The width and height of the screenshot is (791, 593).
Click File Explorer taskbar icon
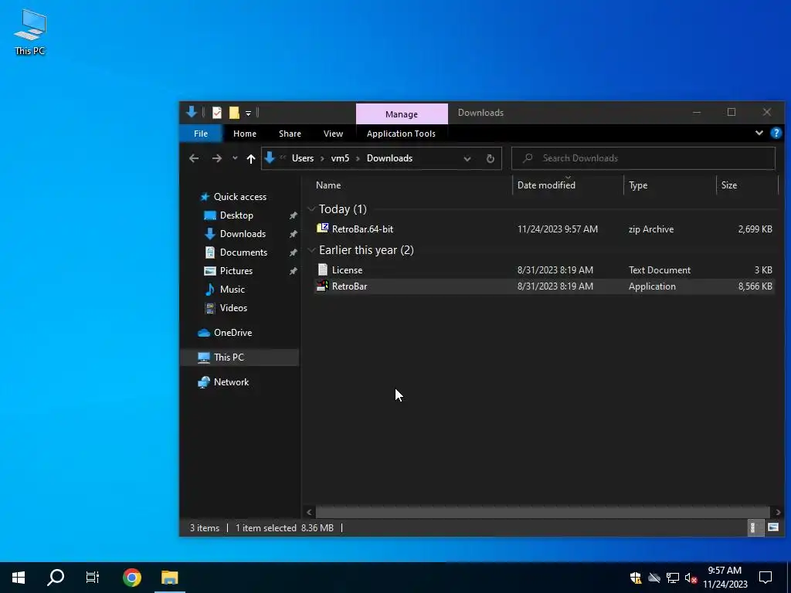pyautogui.click(x=170, y=578)
